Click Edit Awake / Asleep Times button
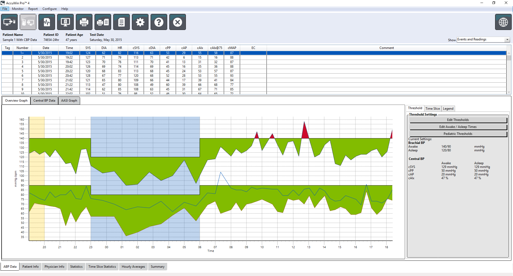 458,127
